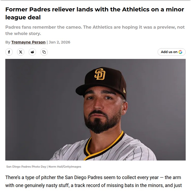Click the Google G logo

click(180, 52)
